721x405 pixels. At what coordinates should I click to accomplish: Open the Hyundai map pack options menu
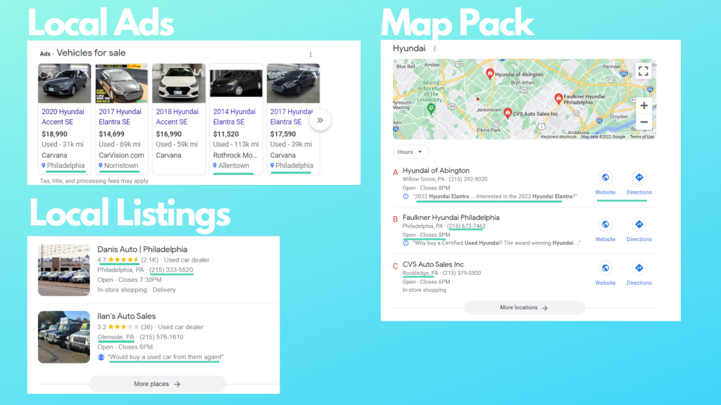434,49
